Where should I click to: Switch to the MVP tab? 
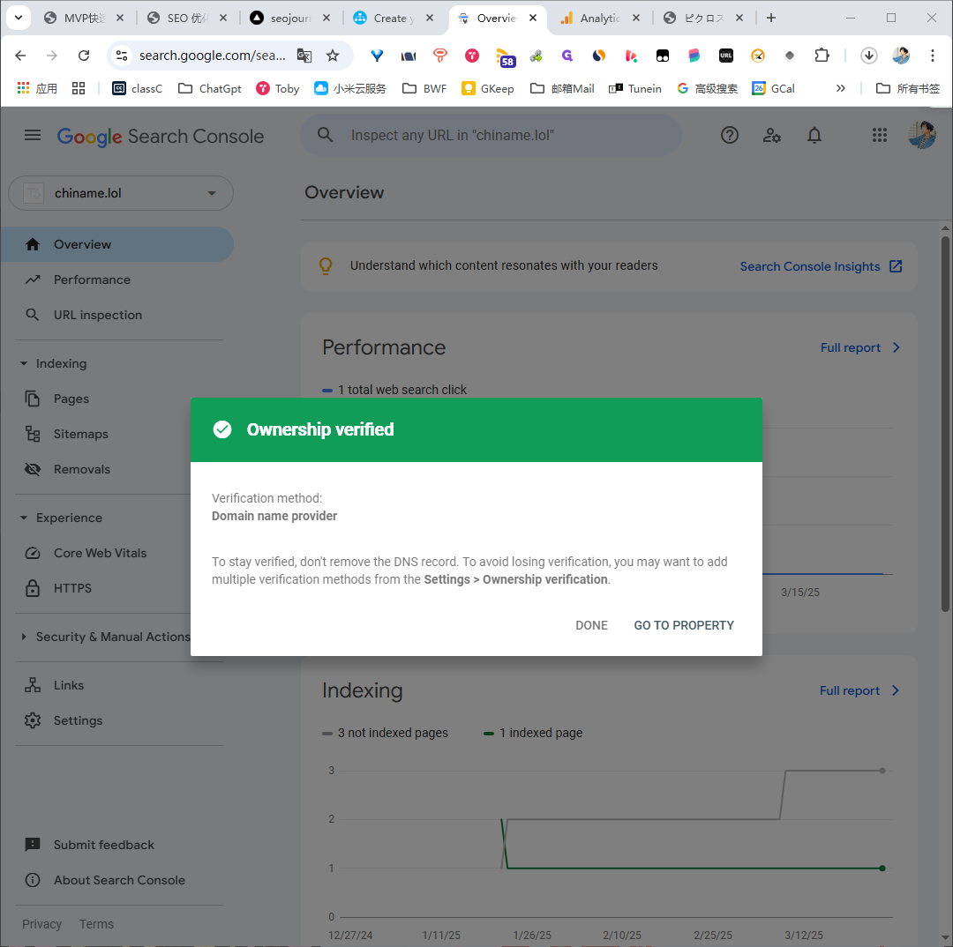point(85,19)
